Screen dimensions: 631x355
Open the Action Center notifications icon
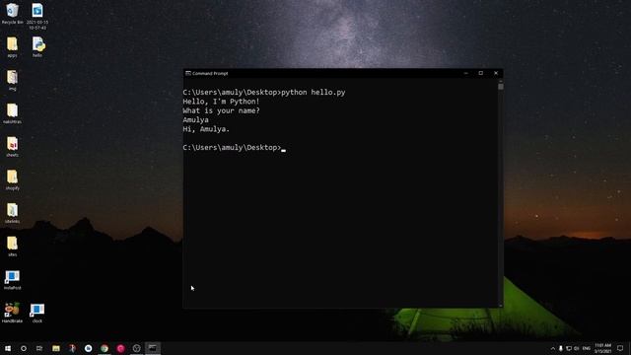620,348
